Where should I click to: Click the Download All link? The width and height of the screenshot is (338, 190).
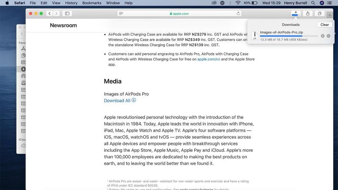(x=117, y=100)
